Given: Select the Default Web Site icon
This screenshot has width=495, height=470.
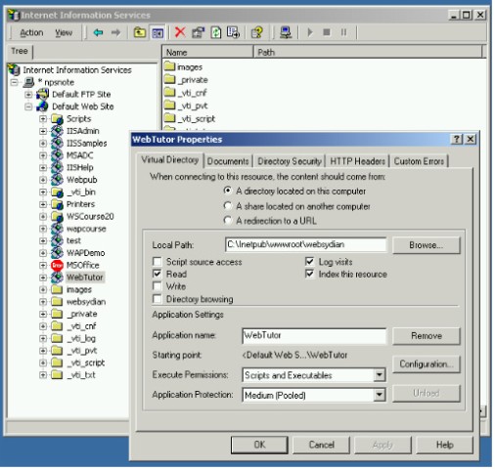Looking at the screenshot, I should (x=42, y=107).
